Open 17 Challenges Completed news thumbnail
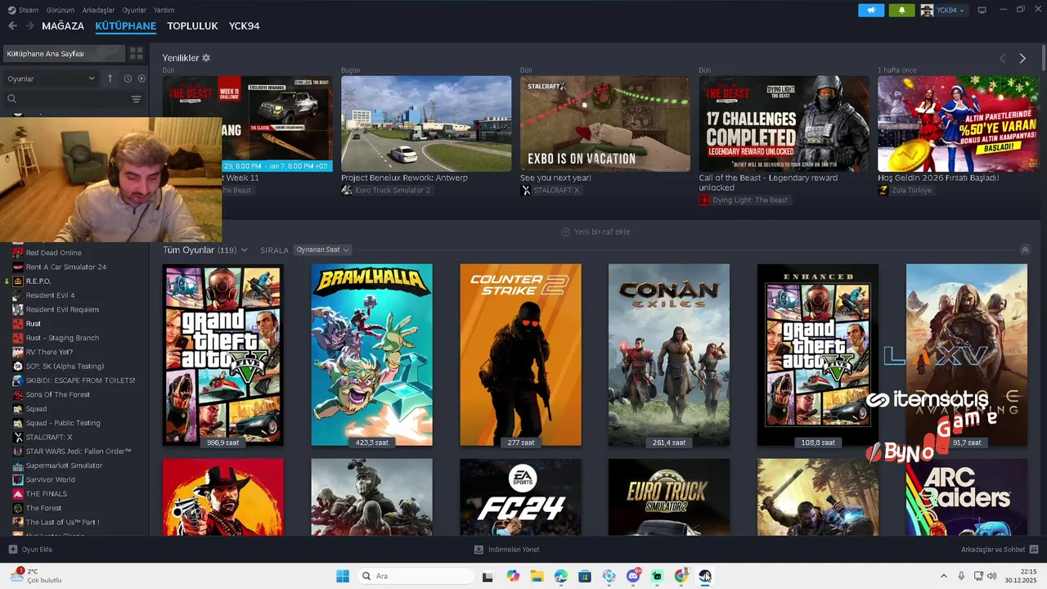 [784, 124]
